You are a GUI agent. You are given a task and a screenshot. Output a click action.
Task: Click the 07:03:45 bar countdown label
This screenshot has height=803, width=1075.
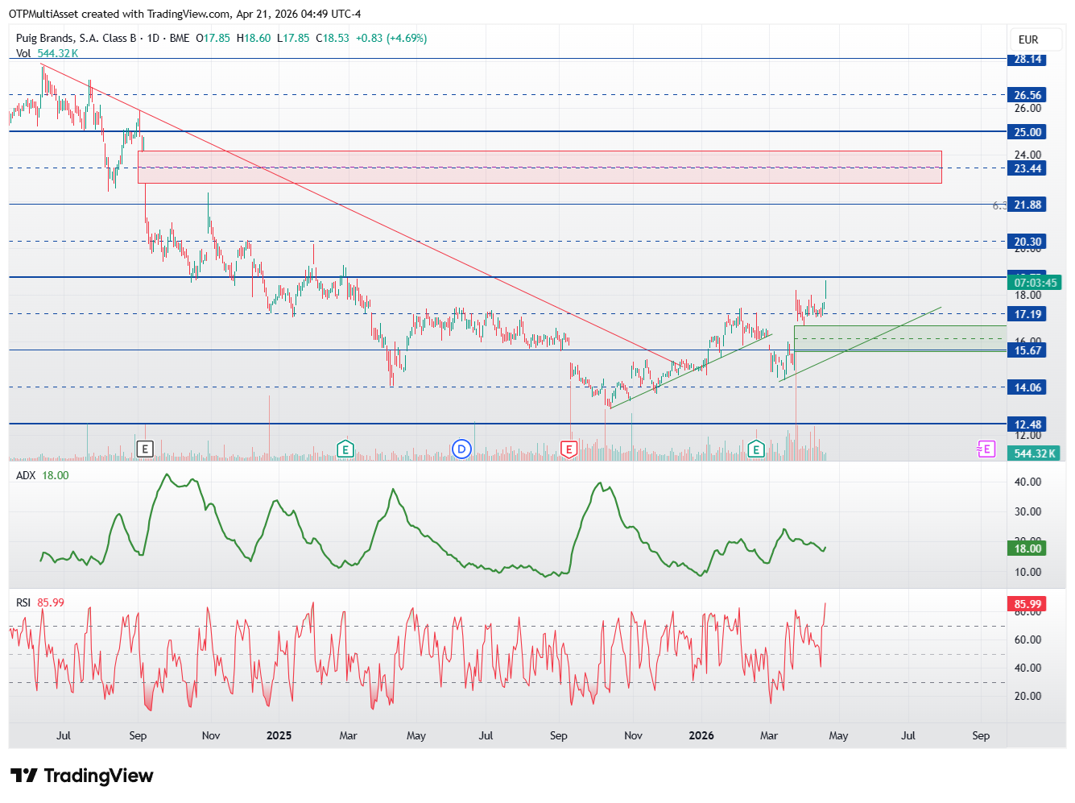point(1035,283)
